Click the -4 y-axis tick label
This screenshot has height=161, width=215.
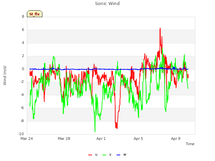[22, 95]
